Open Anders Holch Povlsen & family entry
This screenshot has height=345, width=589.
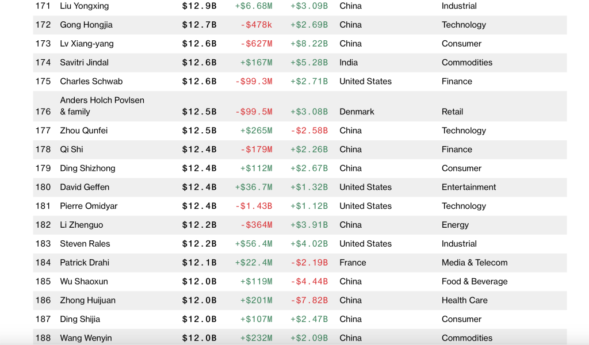coord(102,101)
